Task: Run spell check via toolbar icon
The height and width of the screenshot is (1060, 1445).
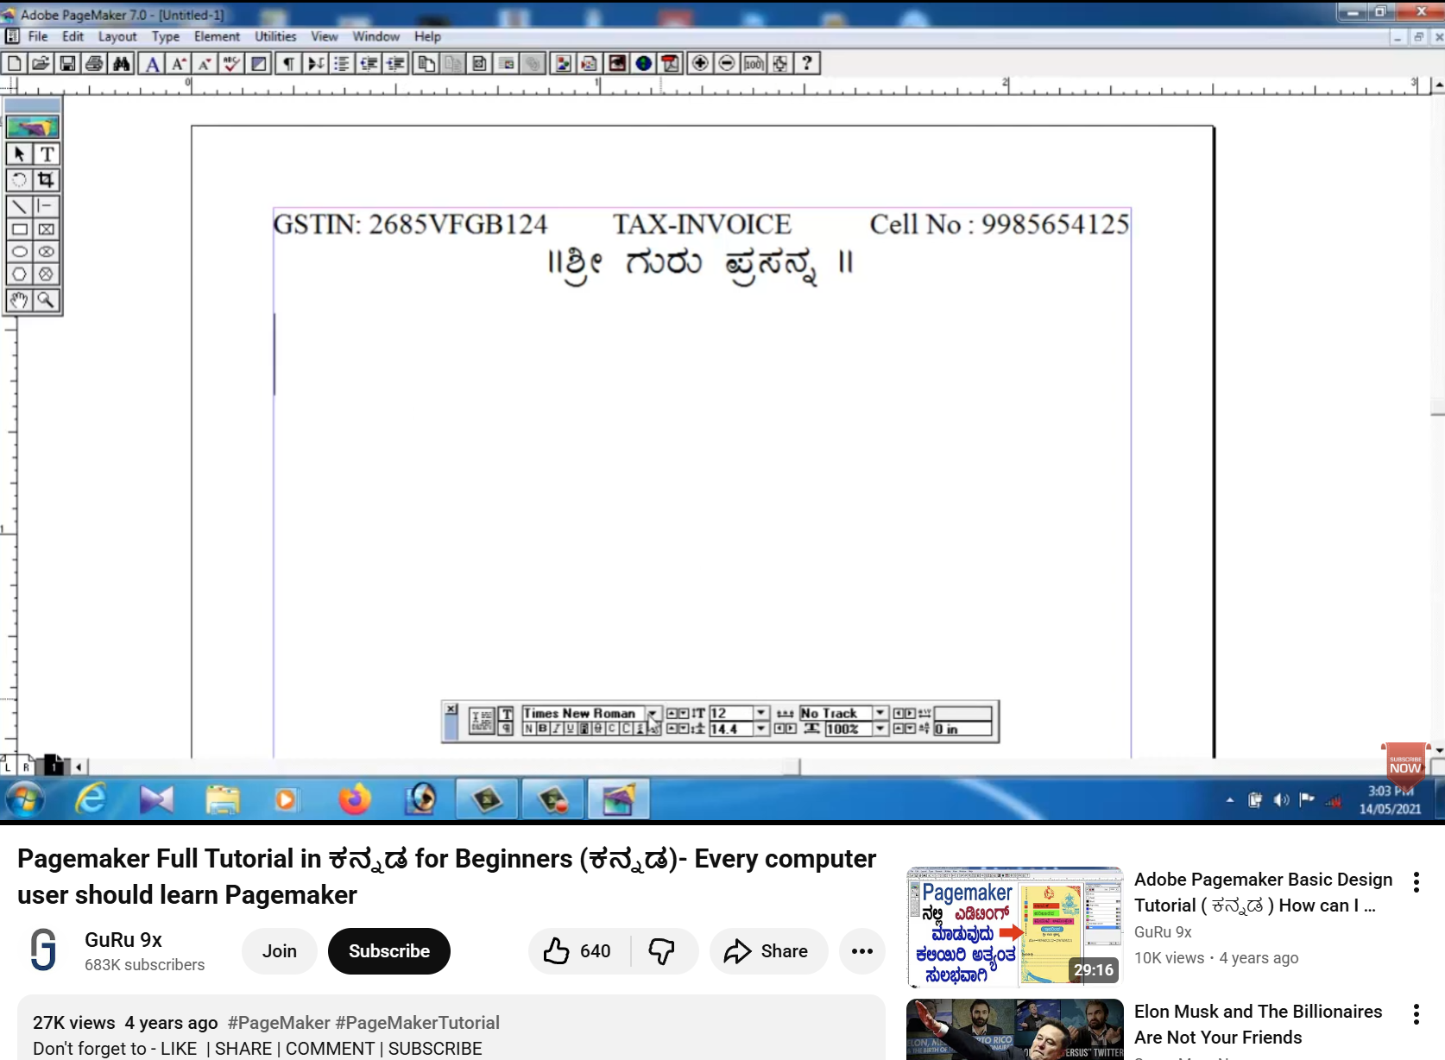Action: [230, 63]
